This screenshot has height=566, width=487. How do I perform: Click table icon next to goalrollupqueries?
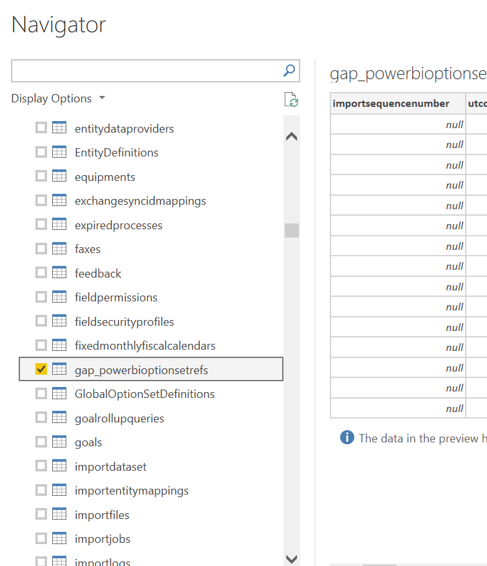59,417
